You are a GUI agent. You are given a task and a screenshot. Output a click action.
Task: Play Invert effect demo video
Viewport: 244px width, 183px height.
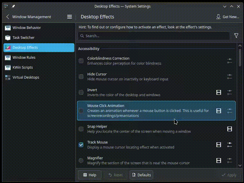tap(218, 92)
